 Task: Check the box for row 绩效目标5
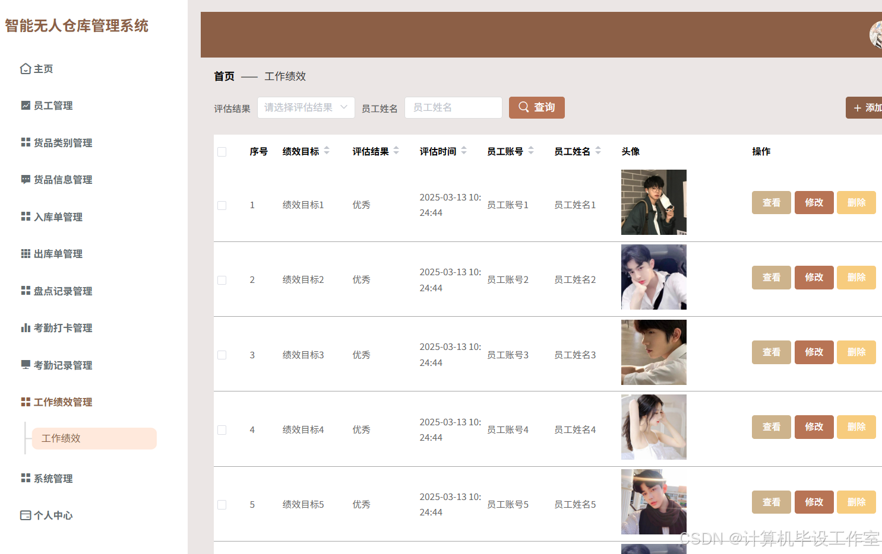pos(222,505)
